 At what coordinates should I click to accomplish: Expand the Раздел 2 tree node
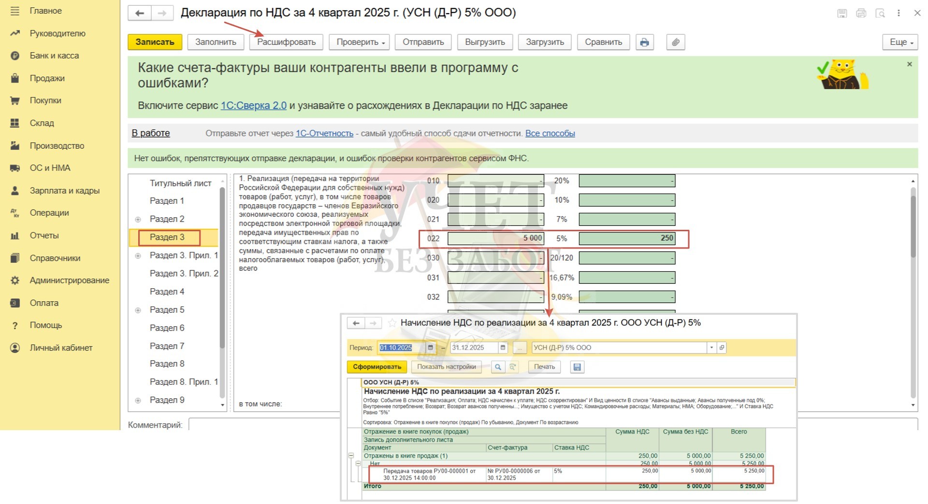[x=138, y=220]
